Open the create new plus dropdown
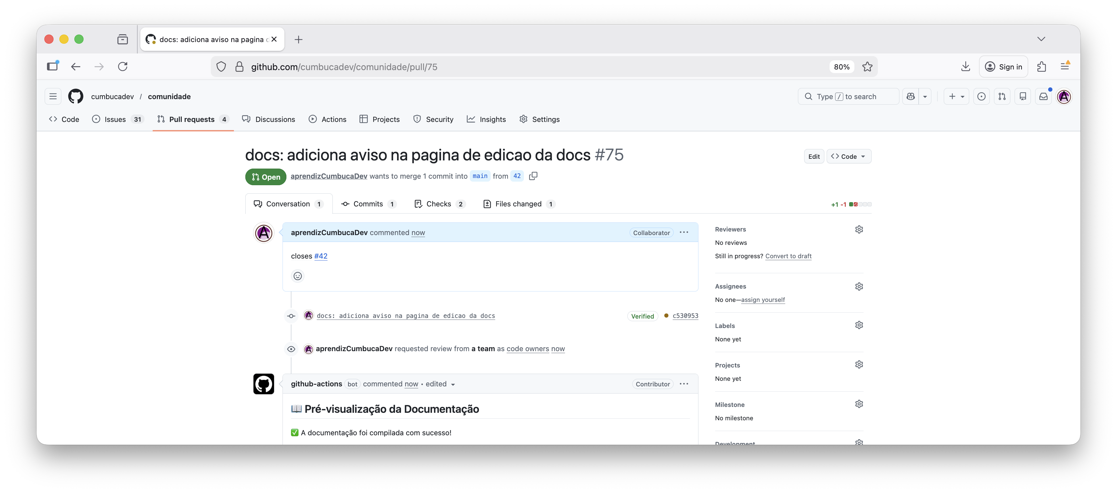Screen dimensions: 1117x493 (x=956, y=96)
